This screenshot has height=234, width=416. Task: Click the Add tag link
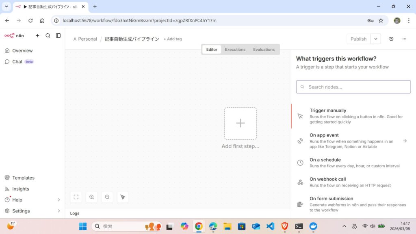click(x=173, y=39)
